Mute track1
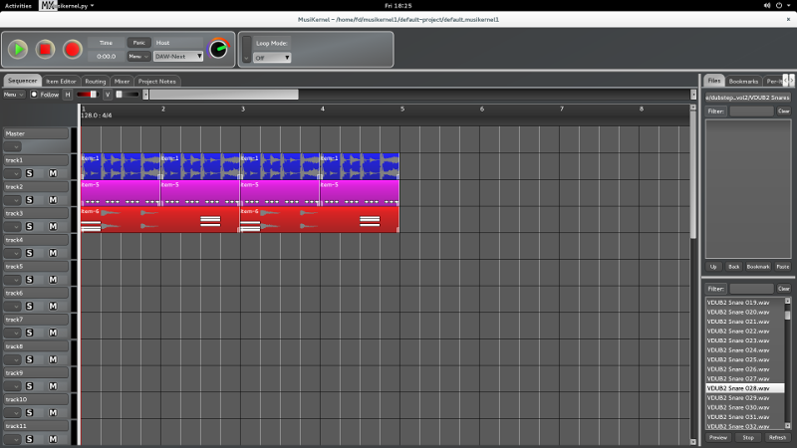Image resolution: width=797 pixels, height=448 pixels. pyautogui.click(x=53, y=173)
